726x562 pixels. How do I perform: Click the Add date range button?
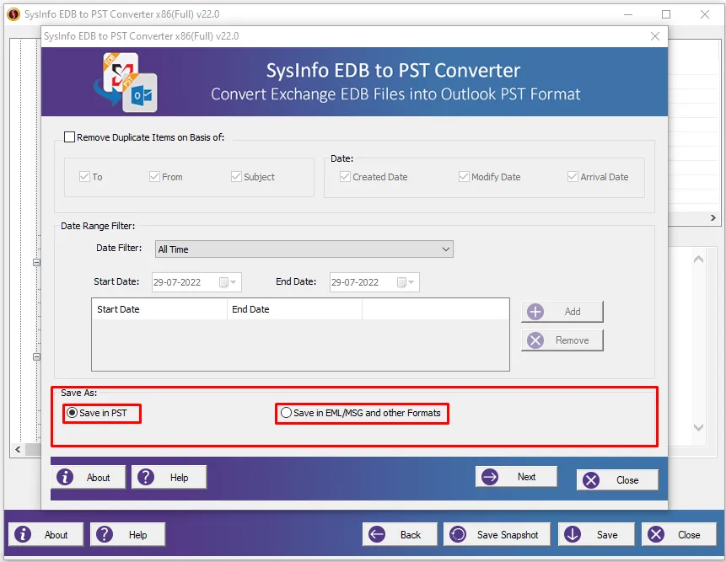point(562,312)
